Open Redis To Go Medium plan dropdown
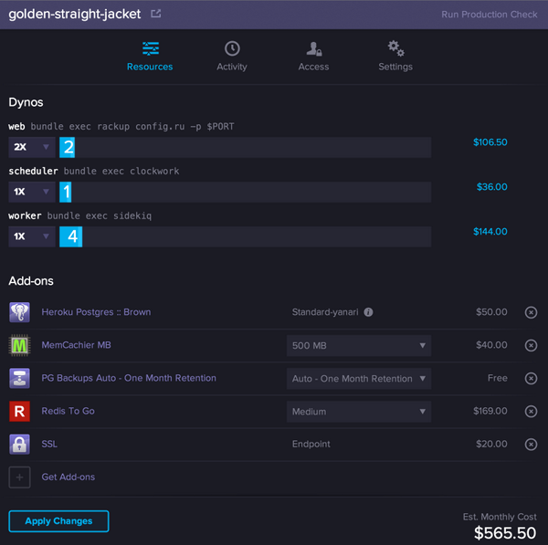Image resolution: width=548 pixels, height=545 pixels. (x=359, y=412)
